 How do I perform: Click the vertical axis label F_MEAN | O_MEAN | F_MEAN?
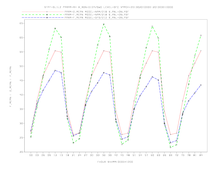click(11, 87)
